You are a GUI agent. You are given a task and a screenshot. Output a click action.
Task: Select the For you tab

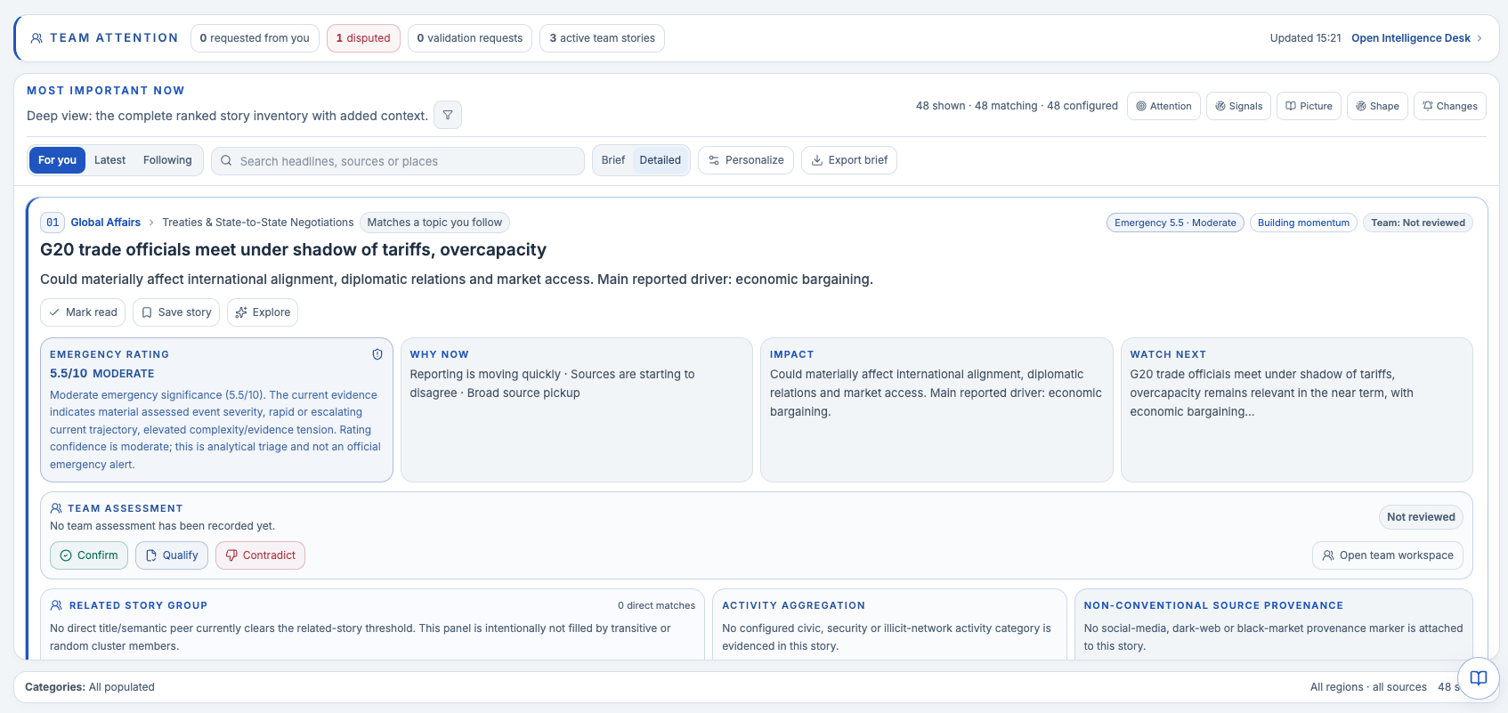(57, 160)
